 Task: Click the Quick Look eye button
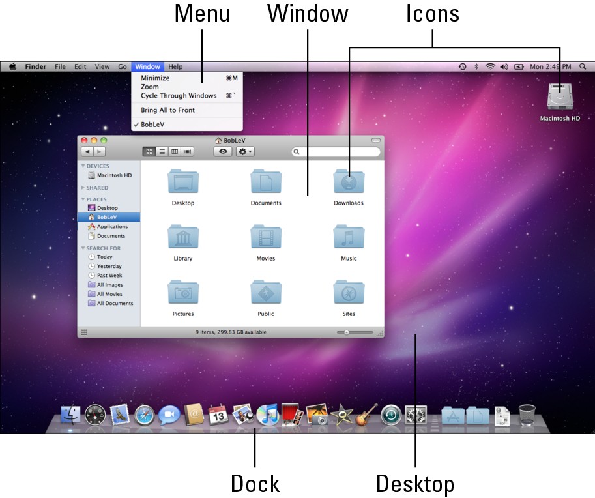click(223, 151)
